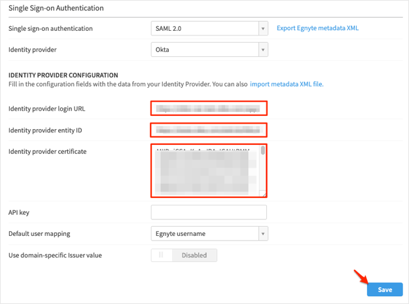Image resolution: width=409 pixels, height=304 pixels.
Task: Click the Disabled label on issuer toggle
Action: (194, 256)
